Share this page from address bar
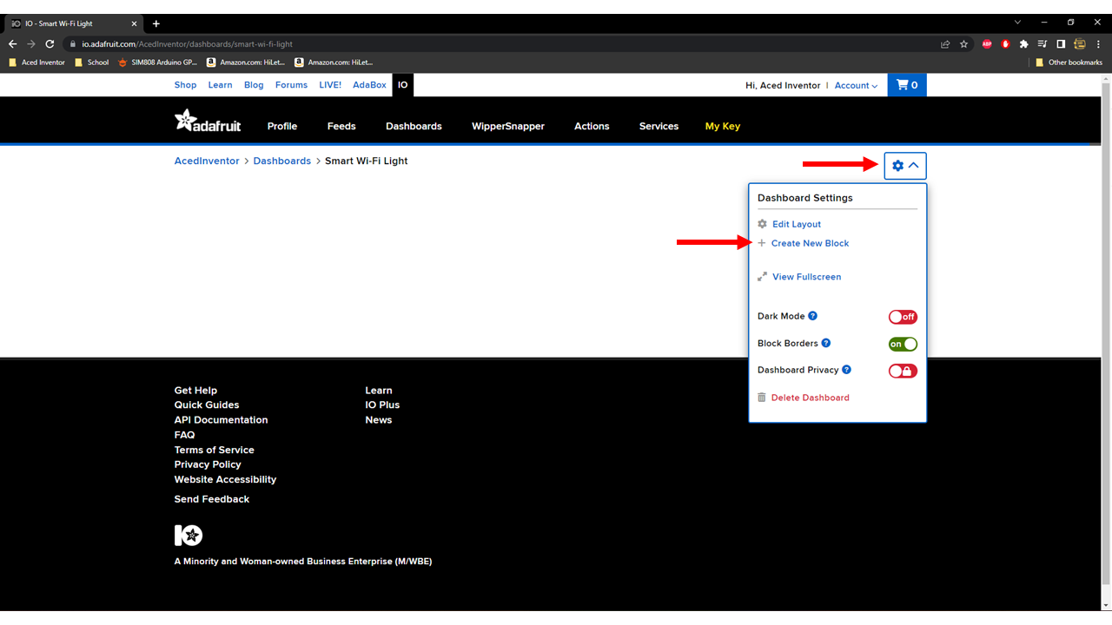Screen dimensions: 1112x625 coord(945,44)
